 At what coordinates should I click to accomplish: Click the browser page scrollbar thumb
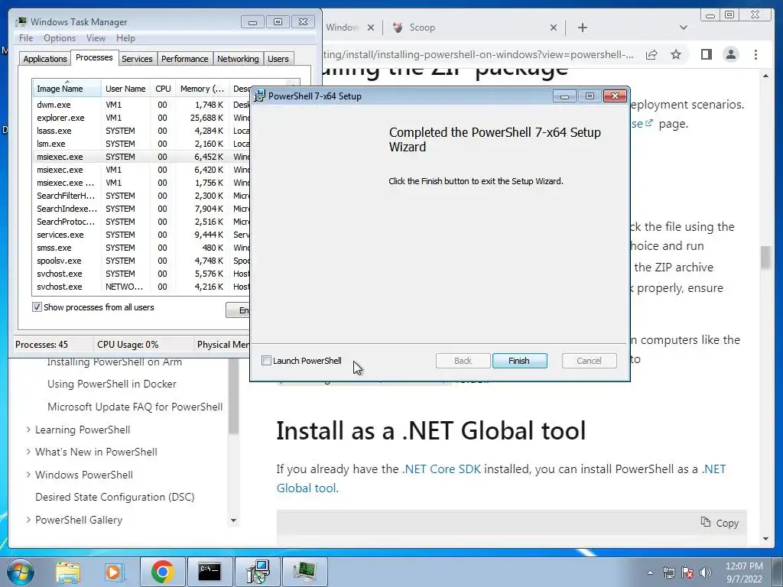(x=765, y=257)
